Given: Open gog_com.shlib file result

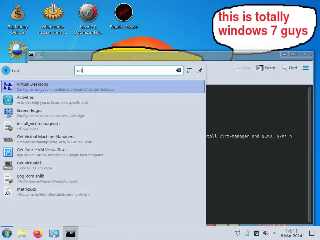Looking at the screenshot, I should tap(103, 178).
